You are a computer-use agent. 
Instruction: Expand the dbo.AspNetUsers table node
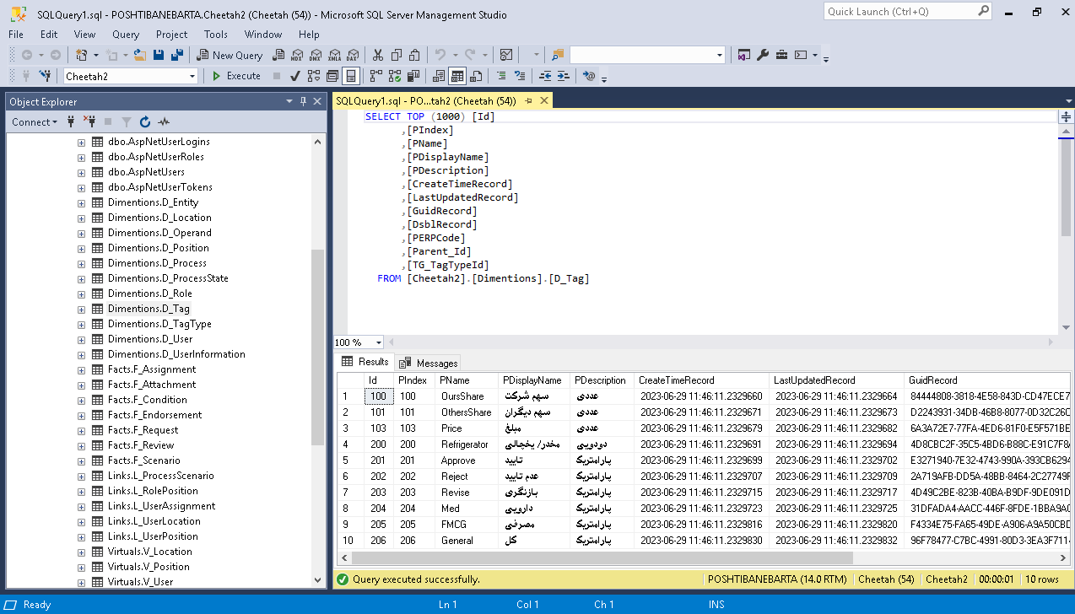82,172
